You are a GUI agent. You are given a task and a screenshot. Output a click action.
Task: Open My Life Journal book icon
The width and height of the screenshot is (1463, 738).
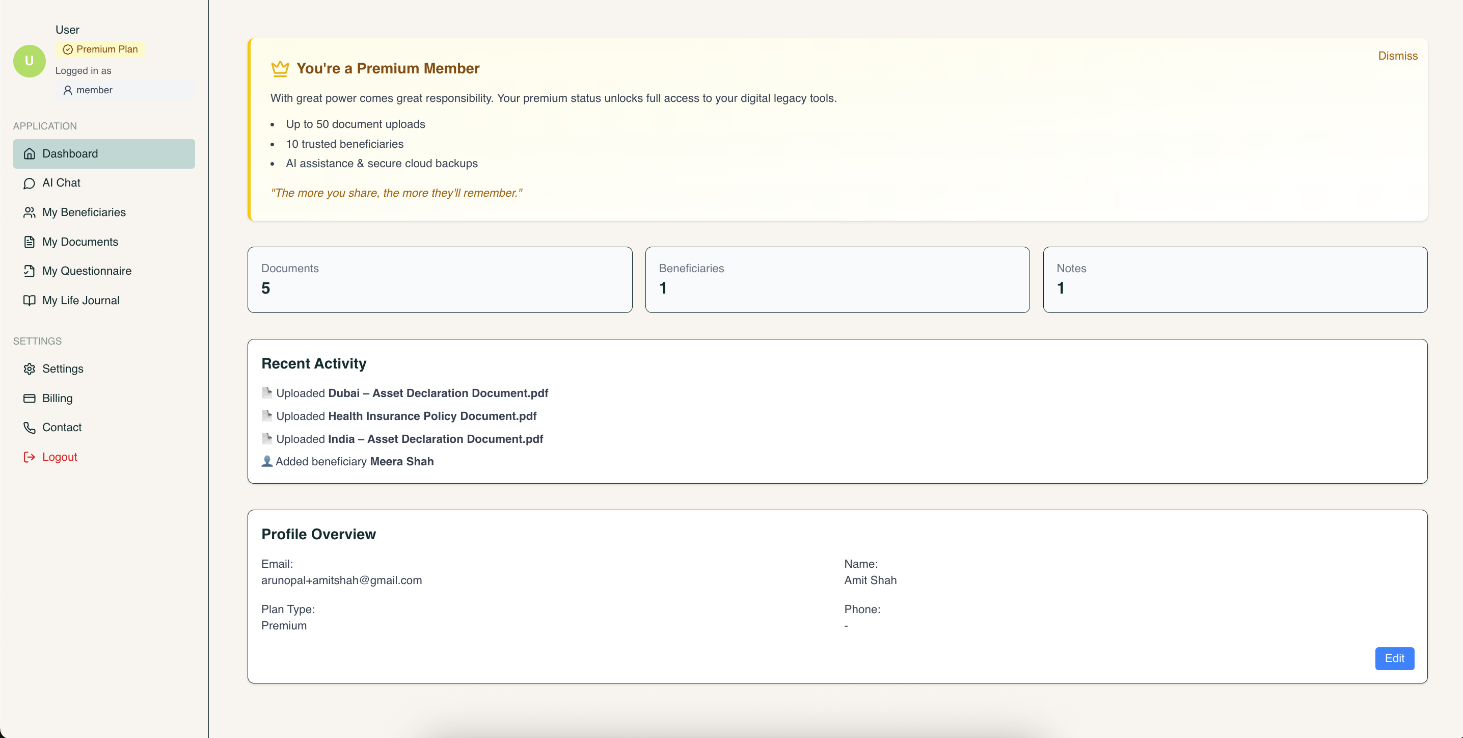point(30,300)
